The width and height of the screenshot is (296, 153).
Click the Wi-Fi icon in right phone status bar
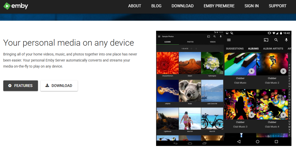point(274,33)
